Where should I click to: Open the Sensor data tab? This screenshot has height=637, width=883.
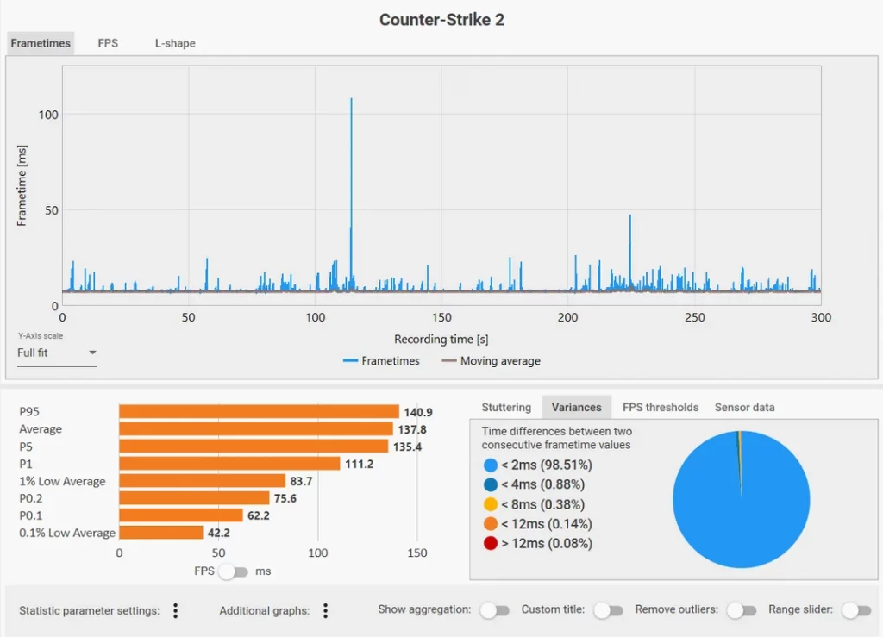[744, 408]
